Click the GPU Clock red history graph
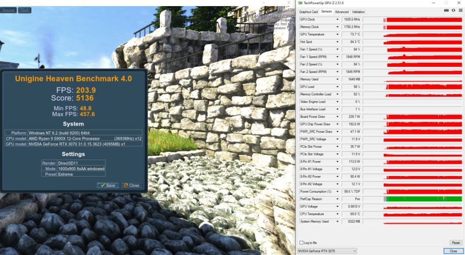The image size is (465, 255). [x=413, y=19]
